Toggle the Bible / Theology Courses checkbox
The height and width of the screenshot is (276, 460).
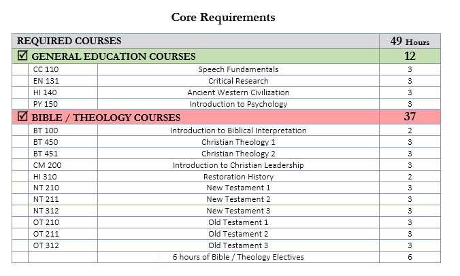point(22,118)
